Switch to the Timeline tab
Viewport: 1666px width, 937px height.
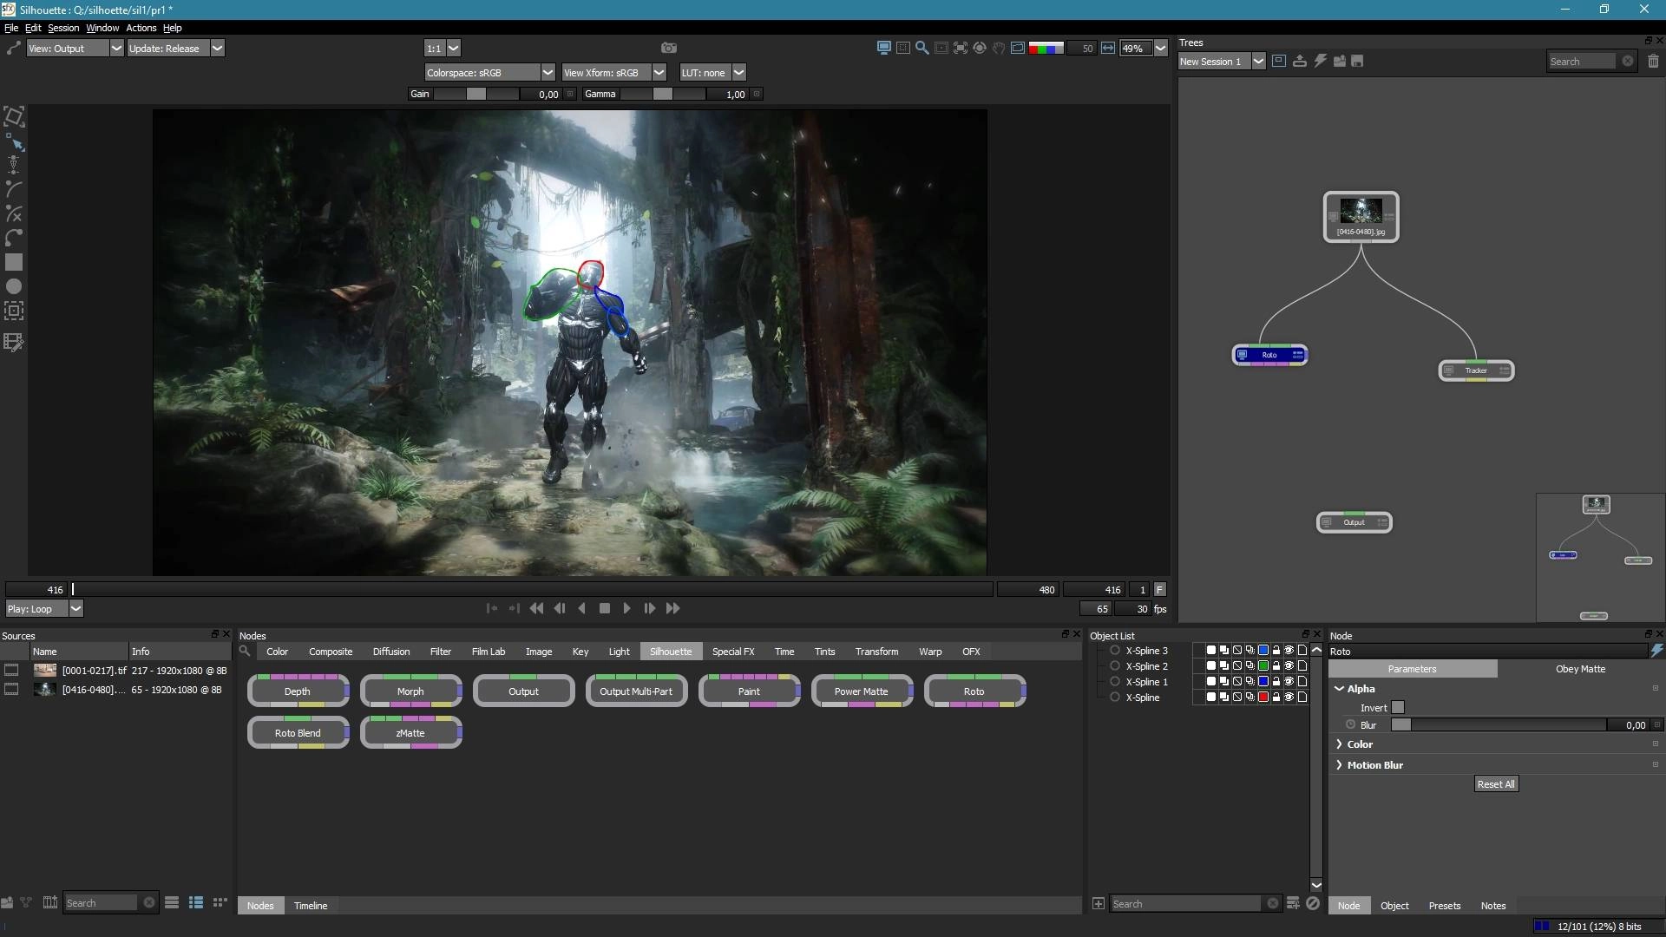point(311,906)
